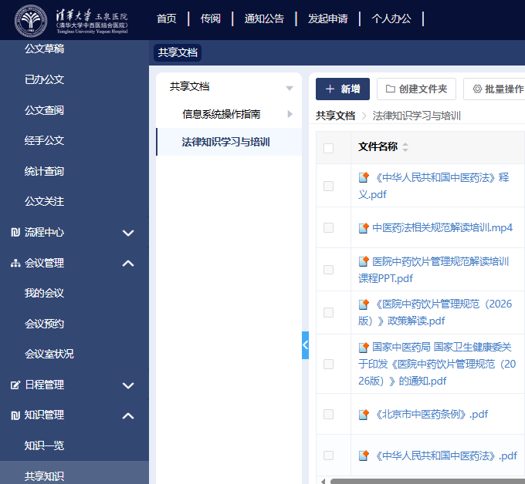Click the 知识管理 sidebar icon
The width and height of the screenshot is (525, 484).
[x=15, y=415]
